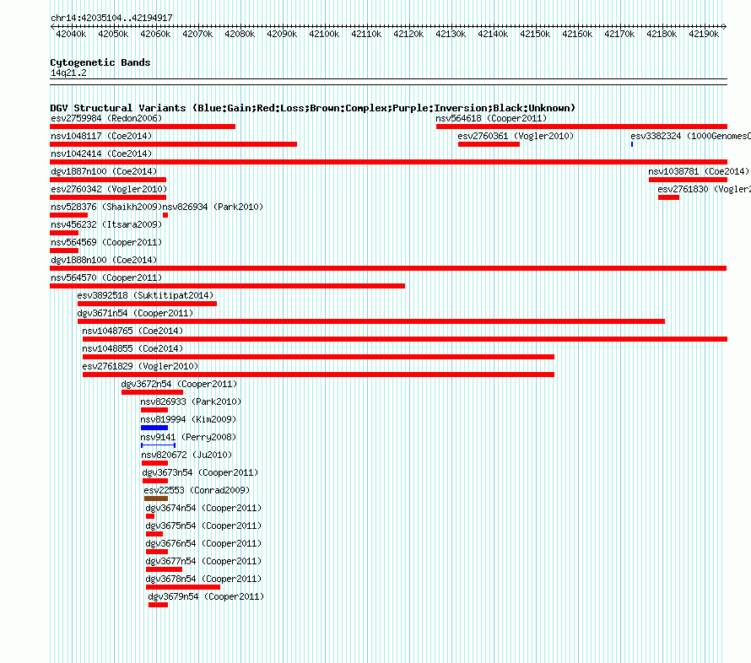751x663 pixels.
Task: Click the brown complex bar under esv22553
Action: [155, 499]
